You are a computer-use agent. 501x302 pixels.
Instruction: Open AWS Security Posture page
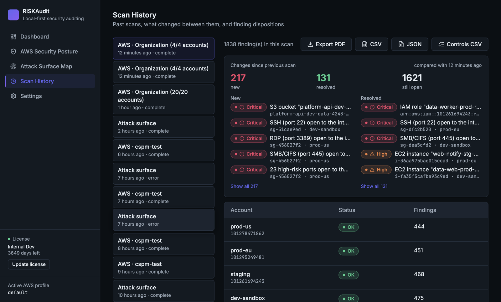tap(50, 51)
